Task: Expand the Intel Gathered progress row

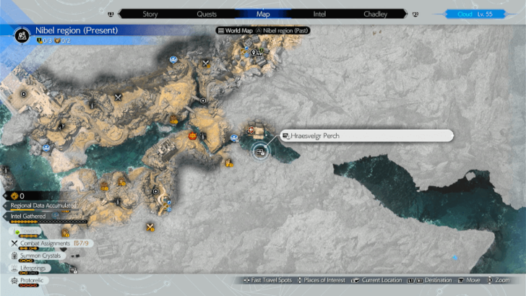Action: 29,216
